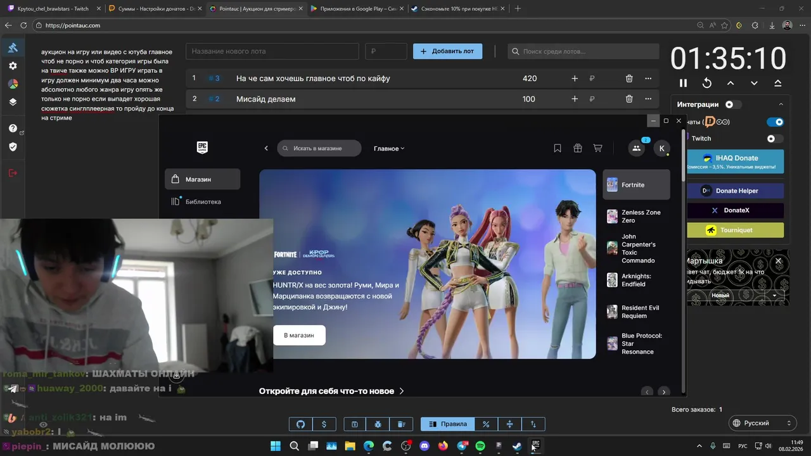The height and width of the screenshot is (456, 811).
Task: Click the Donate Helper integration button
Action: click(735, 191)
